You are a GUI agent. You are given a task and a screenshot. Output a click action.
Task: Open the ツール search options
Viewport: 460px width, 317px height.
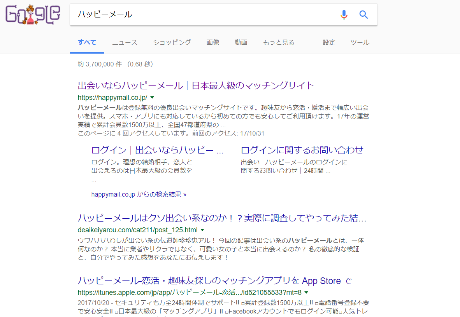click(x=360, y=42)
